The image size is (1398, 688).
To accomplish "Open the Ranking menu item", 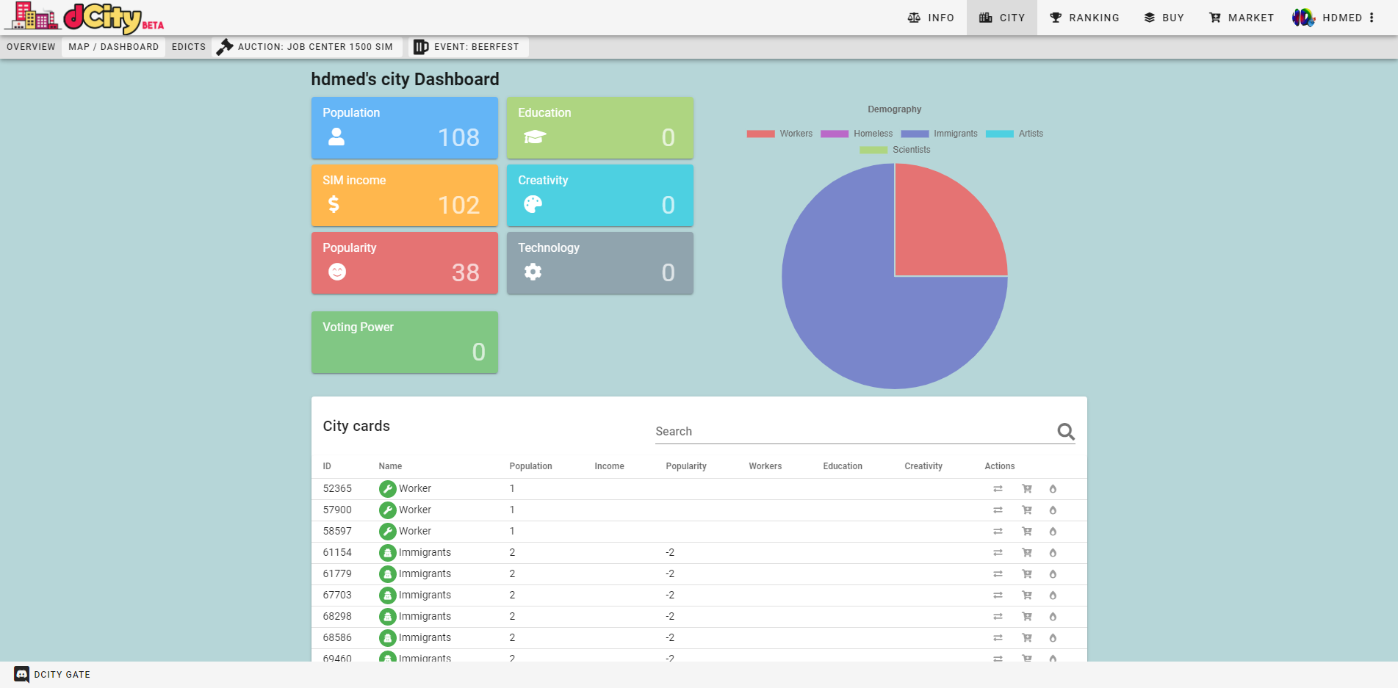I will coord(1084,18).
